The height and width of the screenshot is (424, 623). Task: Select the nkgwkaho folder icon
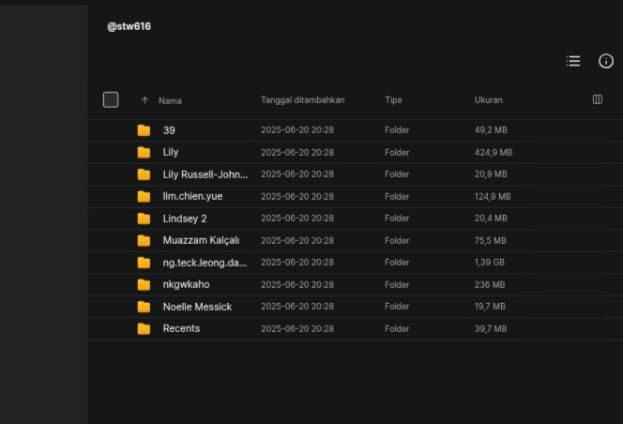pyautogui.click(x=144, y=284)
